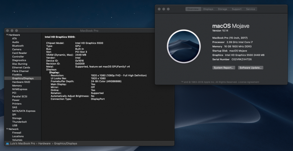The height and width of the screenshot is (151, 293).
Task: Select Memory in the sidebar
Action: coord(17,86)
